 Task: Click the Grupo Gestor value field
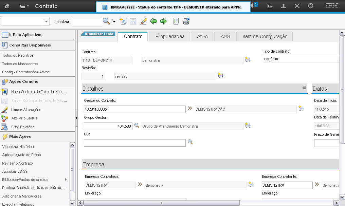(x=108, y=126)
